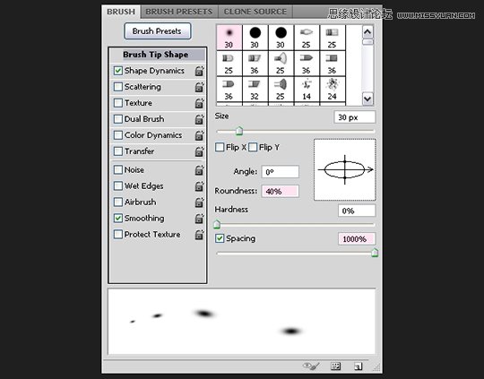Click the Size slider handle
This screenshot has width=484, height=379.
tap(239, 131)
